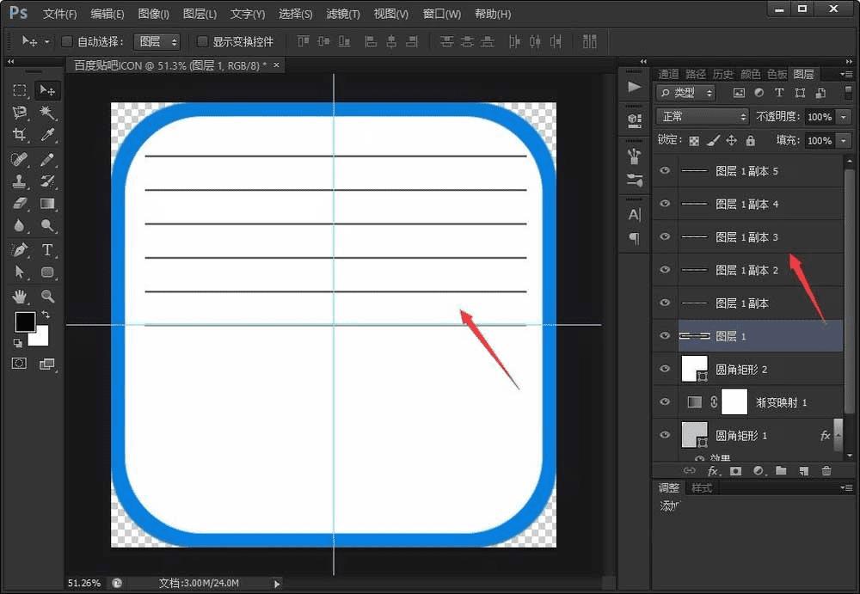Screen dimensions: 860x594
Task: Select the Hand tool
Action: pos(19,297)
